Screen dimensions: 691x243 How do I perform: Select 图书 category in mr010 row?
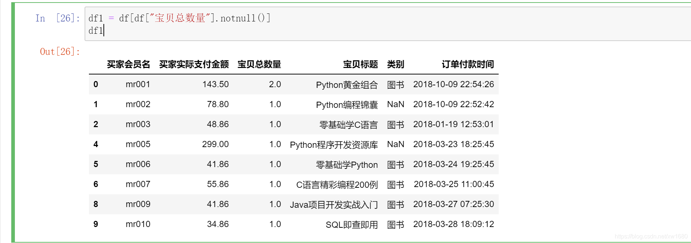(396, 224)
